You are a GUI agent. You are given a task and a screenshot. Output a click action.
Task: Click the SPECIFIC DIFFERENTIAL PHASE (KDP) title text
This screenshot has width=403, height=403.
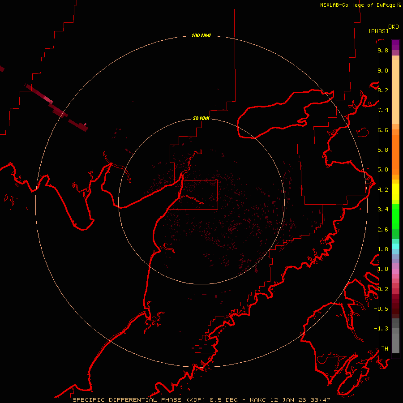[140, 400]
